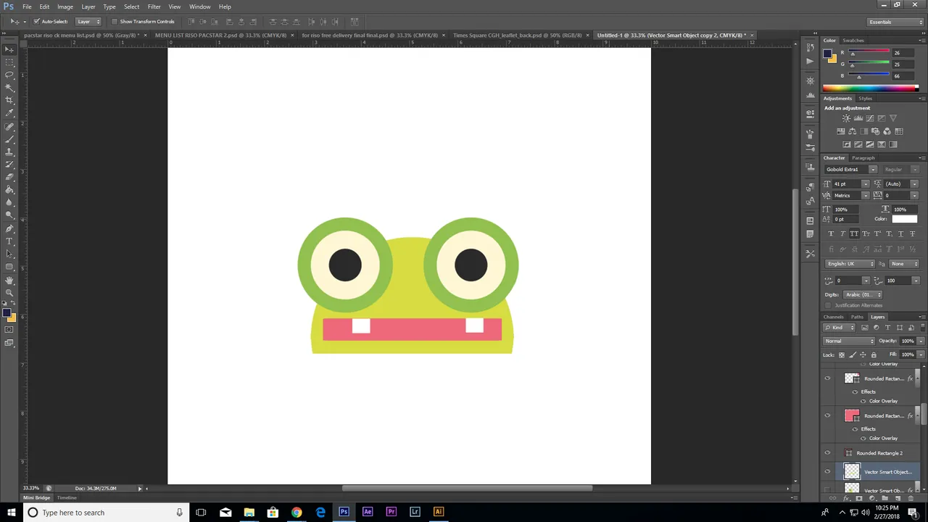Image resolution: width=928 pixels, height=522 pixels.
Task: Open the Timeline panel tab
Action: (67, 498)
